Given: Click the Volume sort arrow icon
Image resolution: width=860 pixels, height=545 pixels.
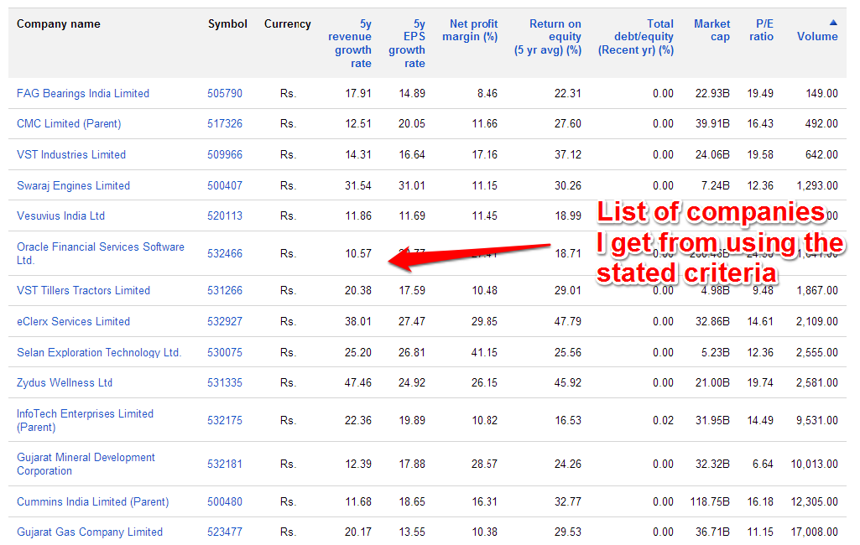Looking at the screenshot, I should 833,23.
